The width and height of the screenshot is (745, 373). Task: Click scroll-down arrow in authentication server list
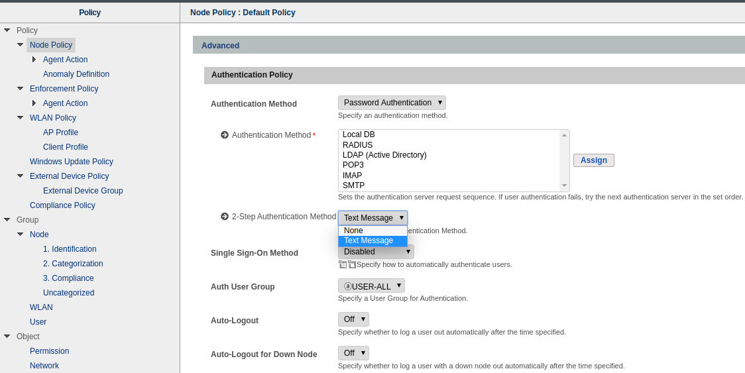coord(564,186)
